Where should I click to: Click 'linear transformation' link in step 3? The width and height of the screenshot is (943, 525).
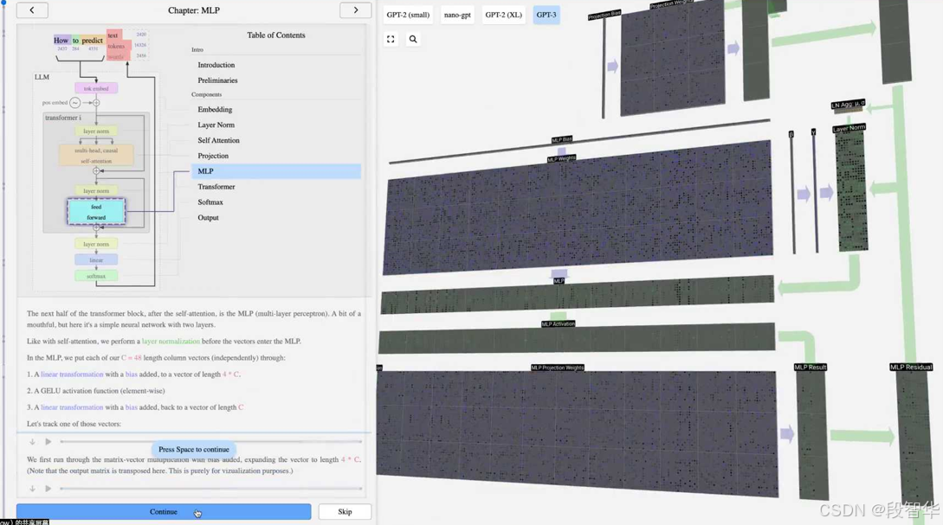coord(72,407)
